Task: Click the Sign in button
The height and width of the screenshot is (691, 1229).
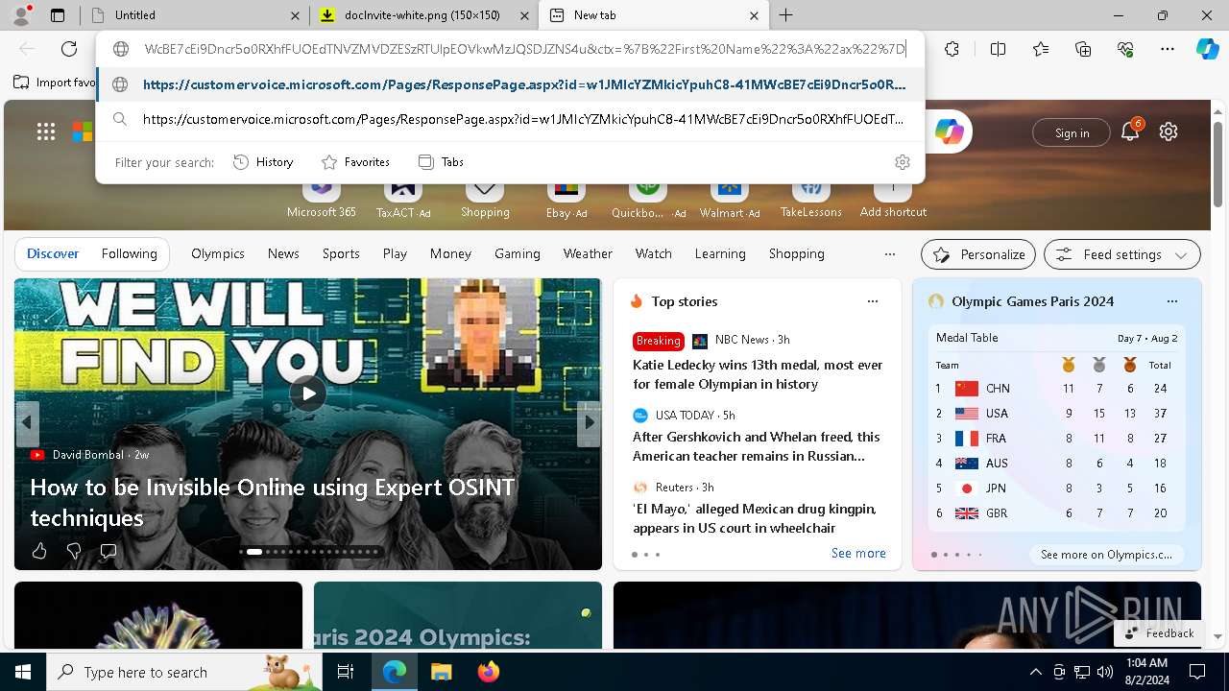Action: click(1072, 132)
